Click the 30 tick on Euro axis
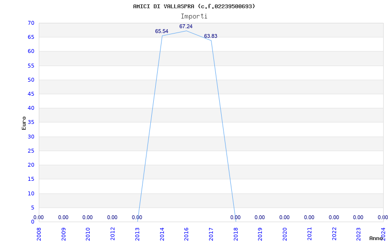This screenshot has width=388, height=243. pyautogui.click(x=31, y=137)
